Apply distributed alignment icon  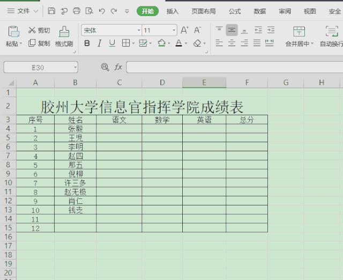(269, 43)
